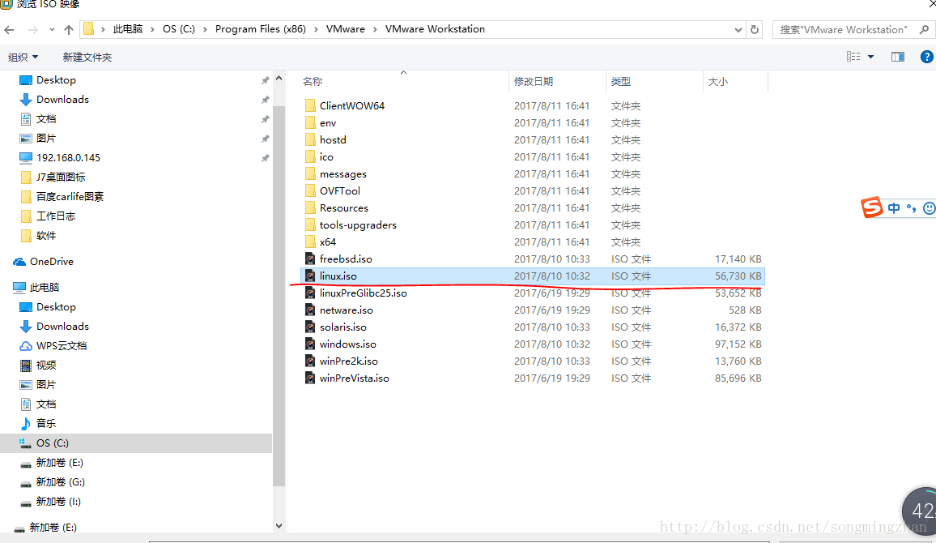This screenshot has height=543, width=936.
Task: Open OneDrive in navigation pane
Action: [51, 262]
